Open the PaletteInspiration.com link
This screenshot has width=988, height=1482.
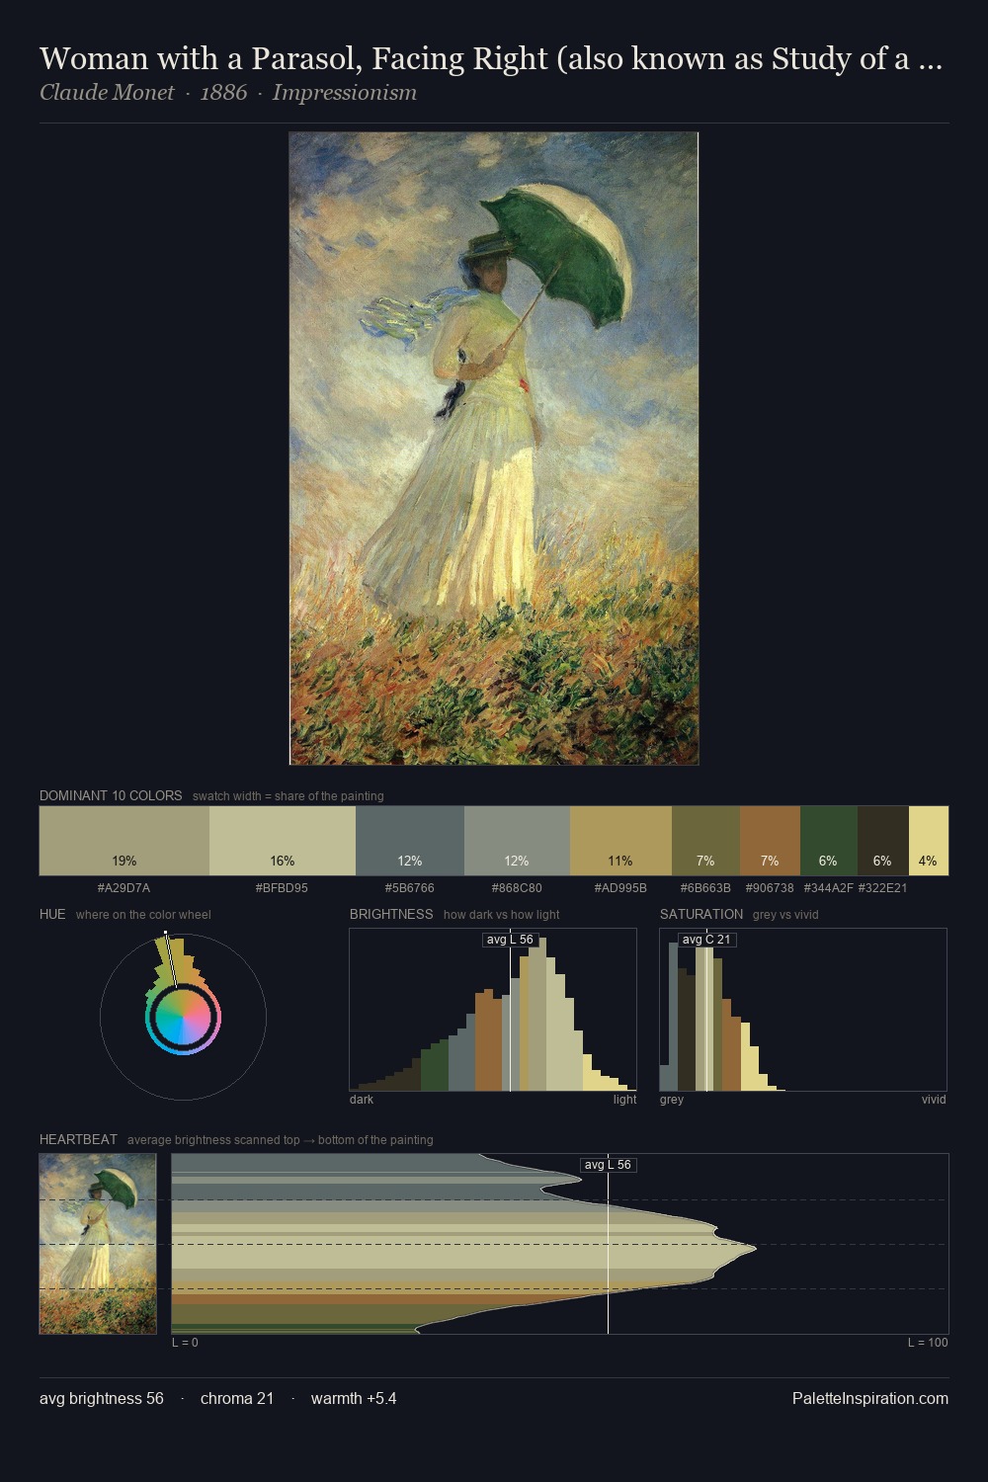pos(870,1398)
